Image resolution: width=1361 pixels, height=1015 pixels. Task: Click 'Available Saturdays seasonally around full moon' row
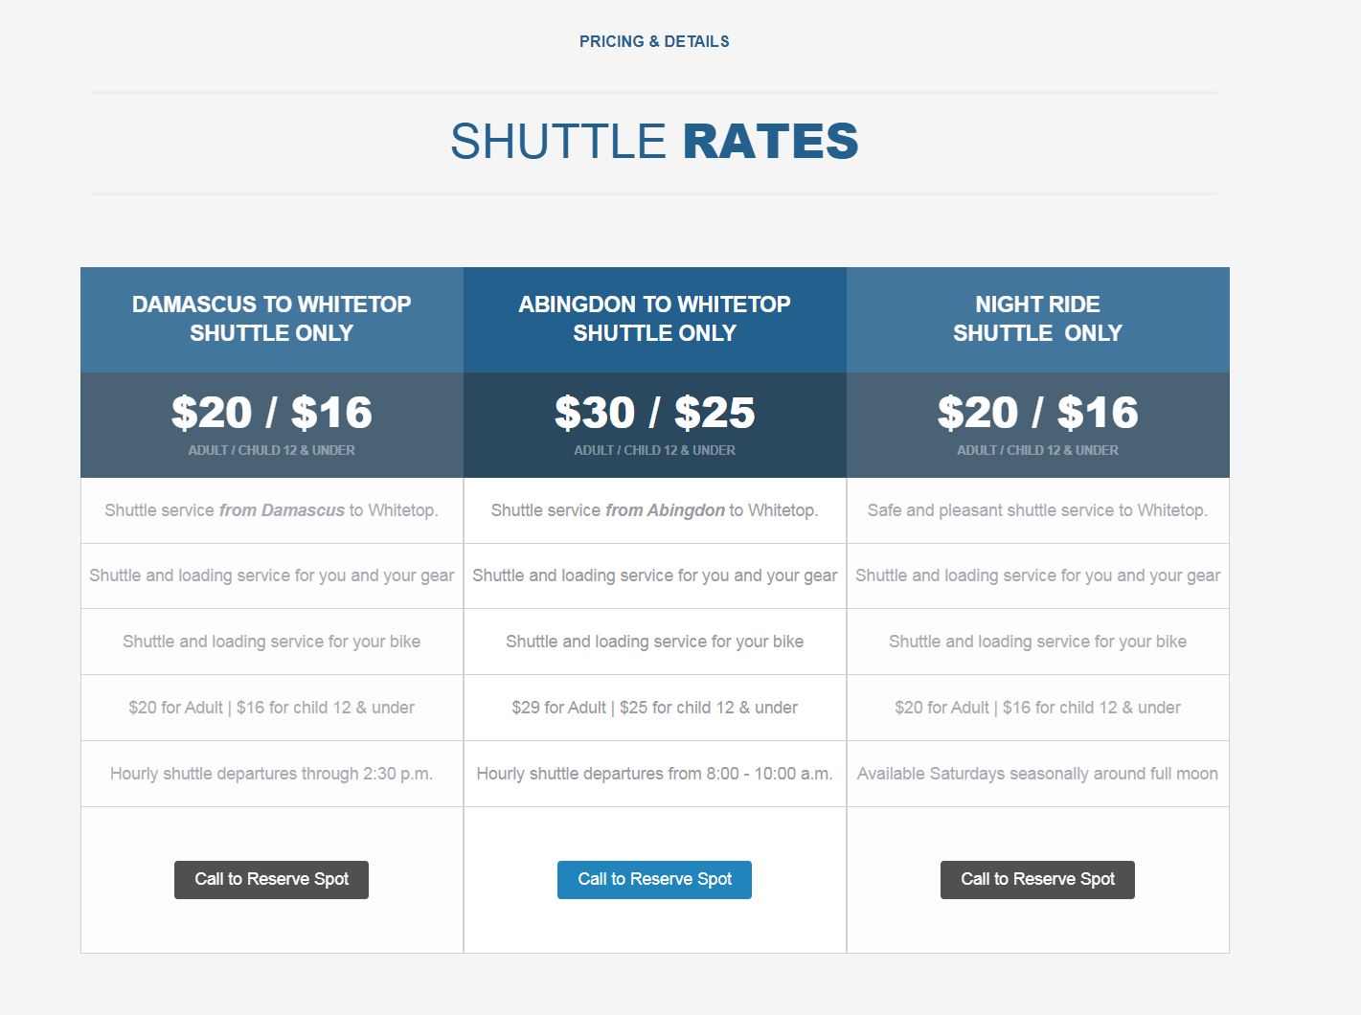(1038, 774)
